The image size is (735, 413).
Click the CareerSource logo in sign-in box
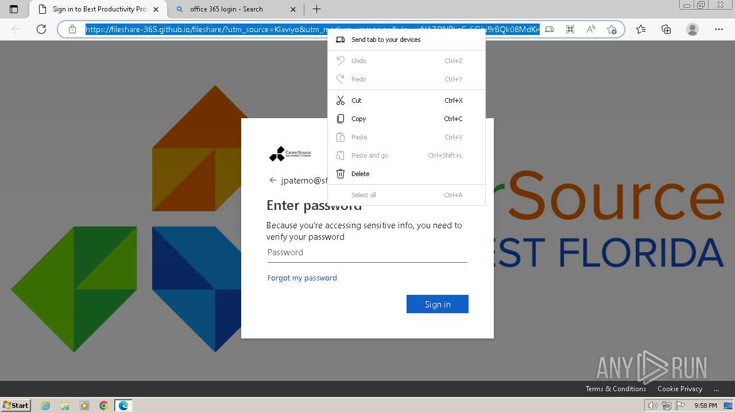[x=290, y=154]
